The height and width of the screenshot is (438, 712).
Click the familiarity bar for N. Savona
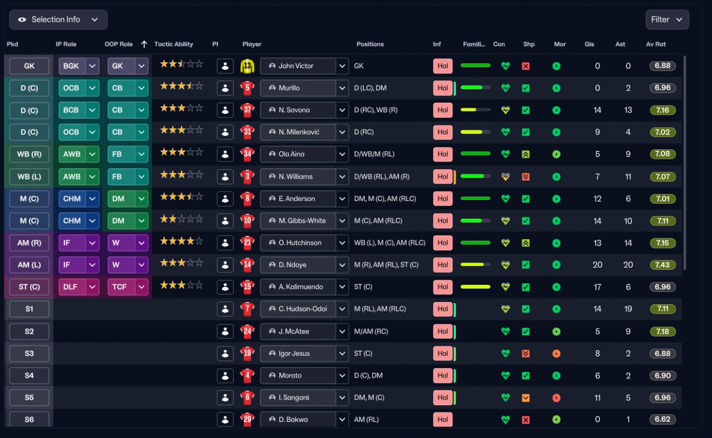pyautogui.click(x=476, y=110)
